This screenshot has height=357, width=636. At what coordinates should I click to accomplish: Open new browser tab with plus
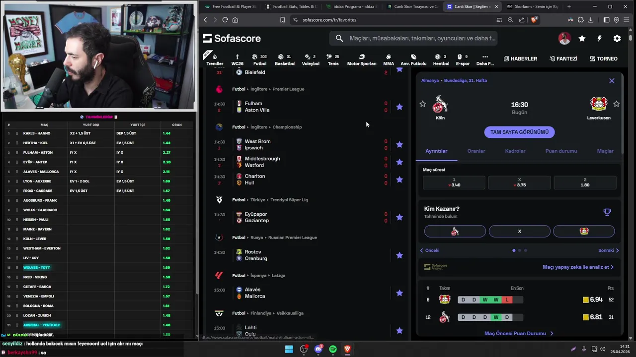tap(569, 6)
